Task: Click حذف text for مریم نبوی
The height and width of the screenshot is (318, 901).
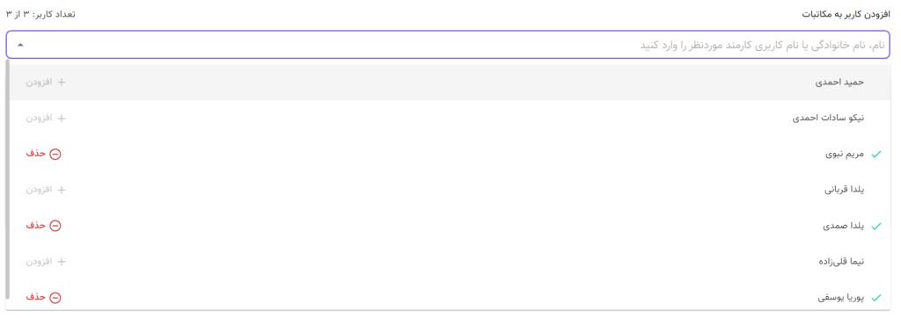Action: click(35, 154)
